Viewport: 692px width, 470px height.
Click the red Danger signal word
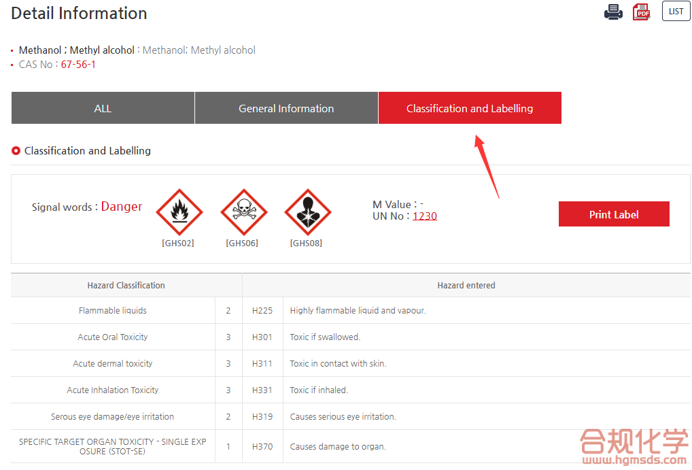click(x=122, y=207)
